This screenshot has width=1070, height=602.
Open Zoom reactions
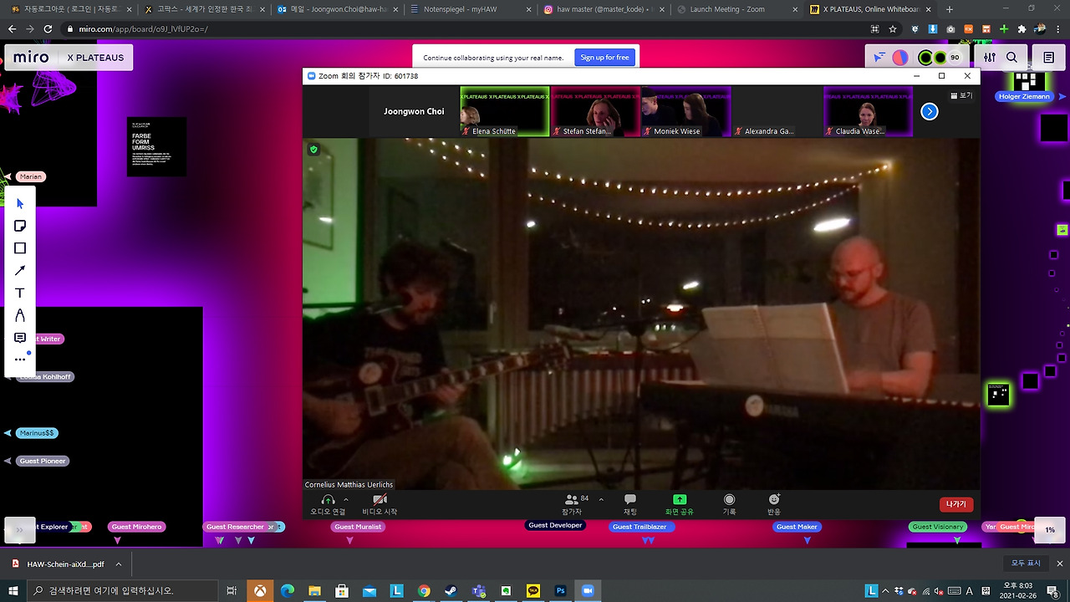pyautogui.click(x=774, y=504)
